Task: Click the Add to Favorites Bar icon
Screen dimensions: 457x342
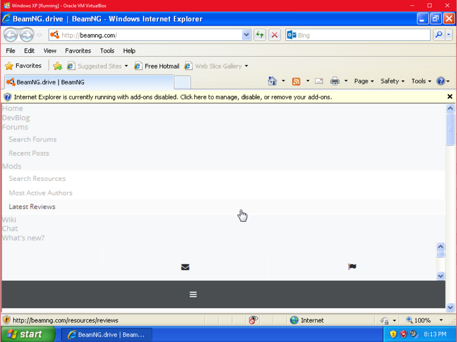Action: tap(58, 66)
